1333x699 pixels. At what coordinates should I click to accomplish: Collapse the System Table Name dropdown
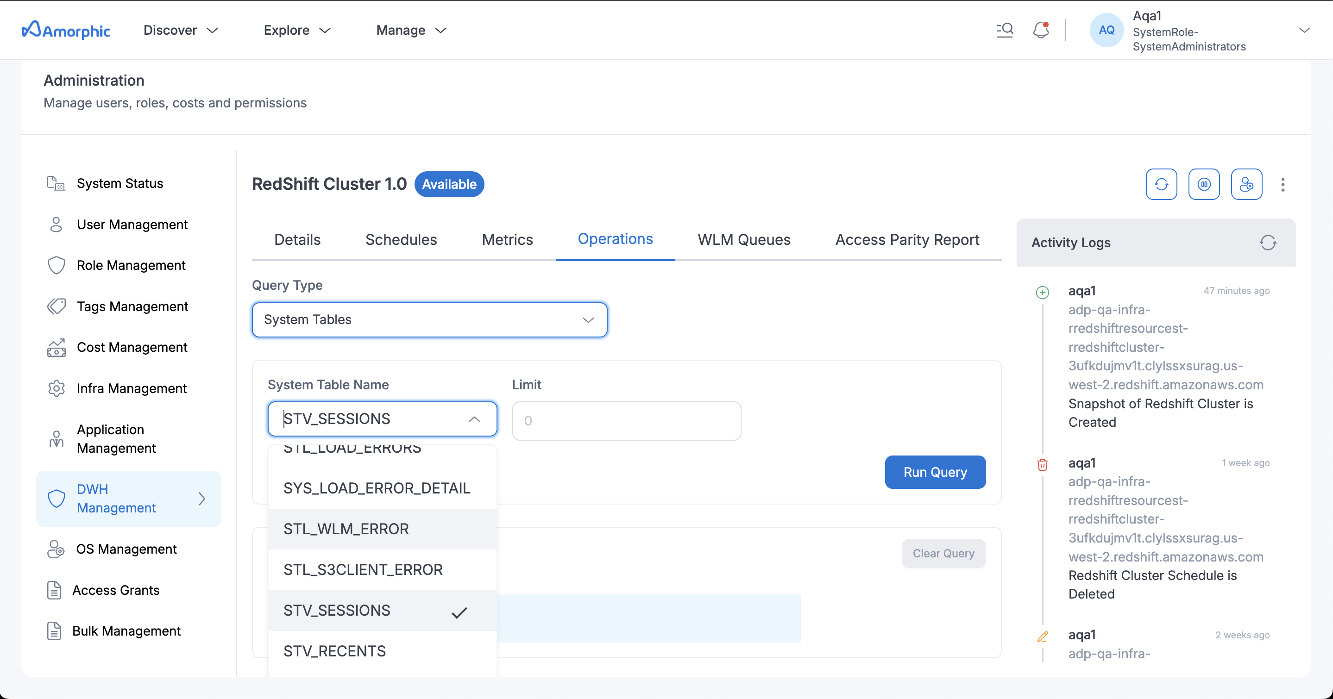click(x=474, y=419)
